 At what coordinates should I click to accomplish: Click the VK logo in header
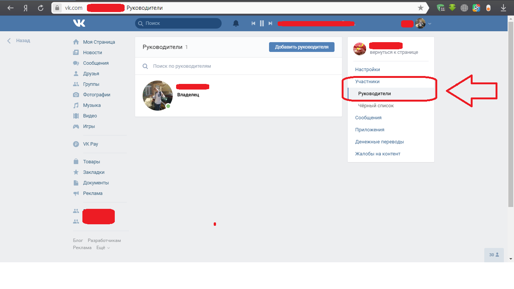tap(79, 23)
